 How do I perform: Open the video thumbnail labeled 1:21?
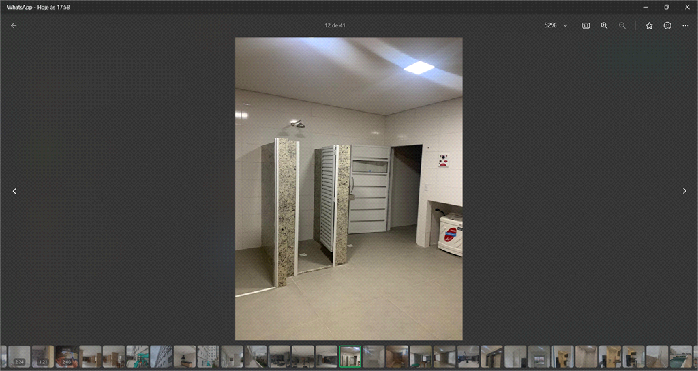pyautogui.click(x=42, y=356)
